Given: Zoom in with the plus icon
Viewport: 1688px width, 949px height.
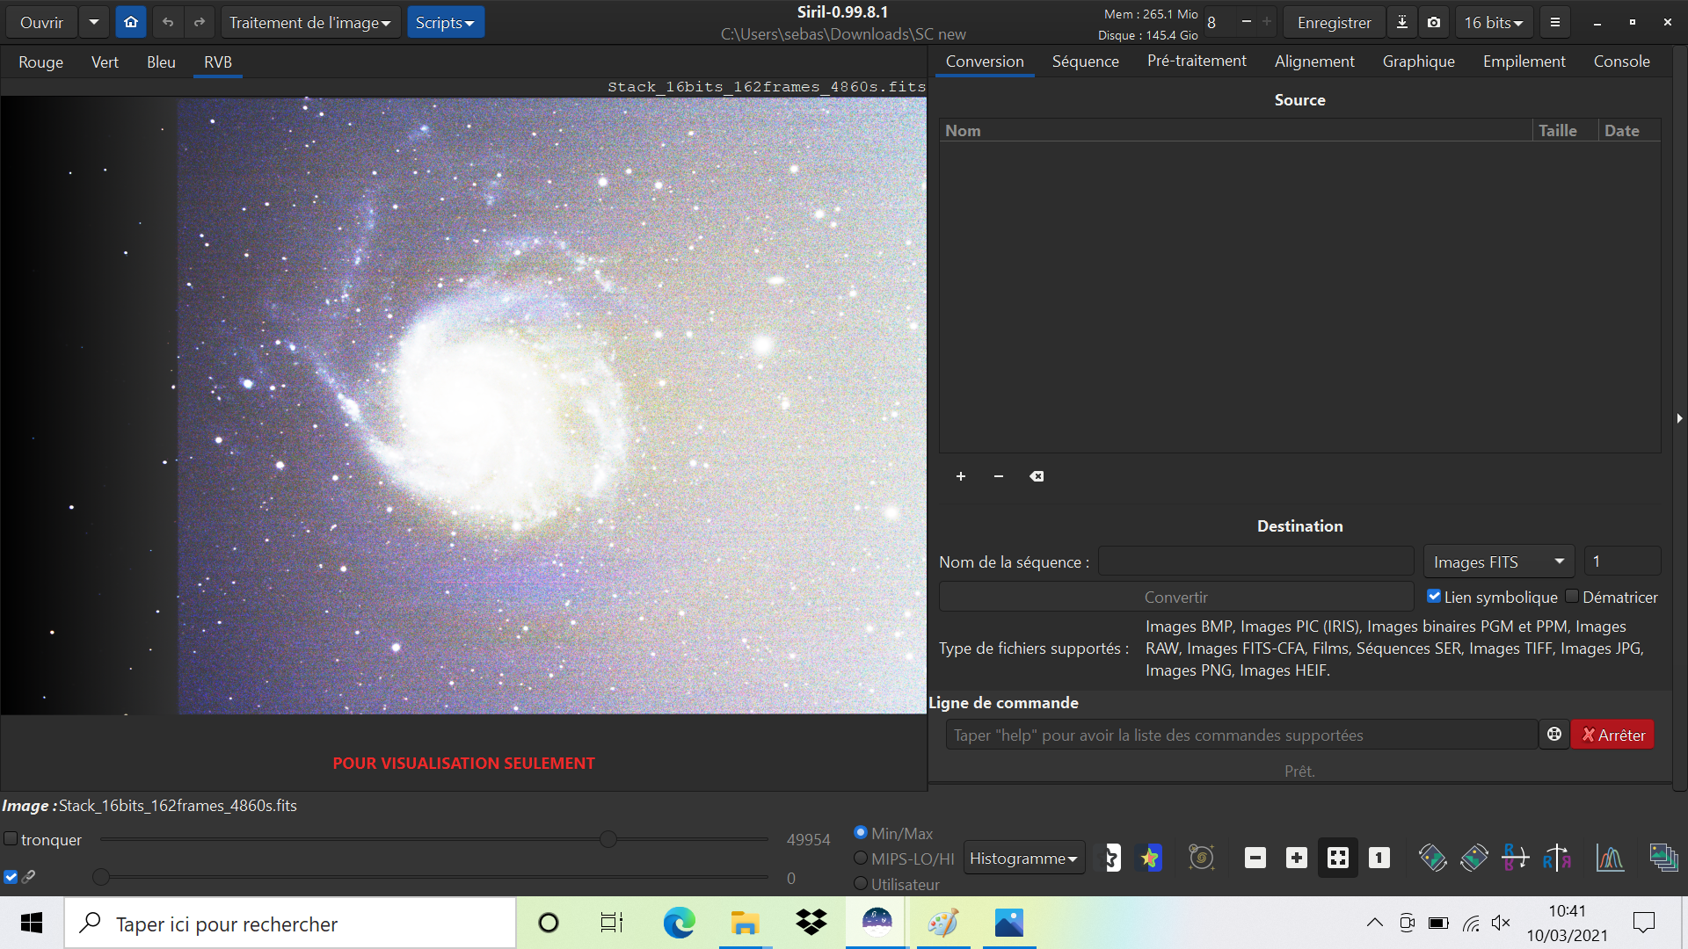Looking at the screenshot, I should (x=1297, y=858).
